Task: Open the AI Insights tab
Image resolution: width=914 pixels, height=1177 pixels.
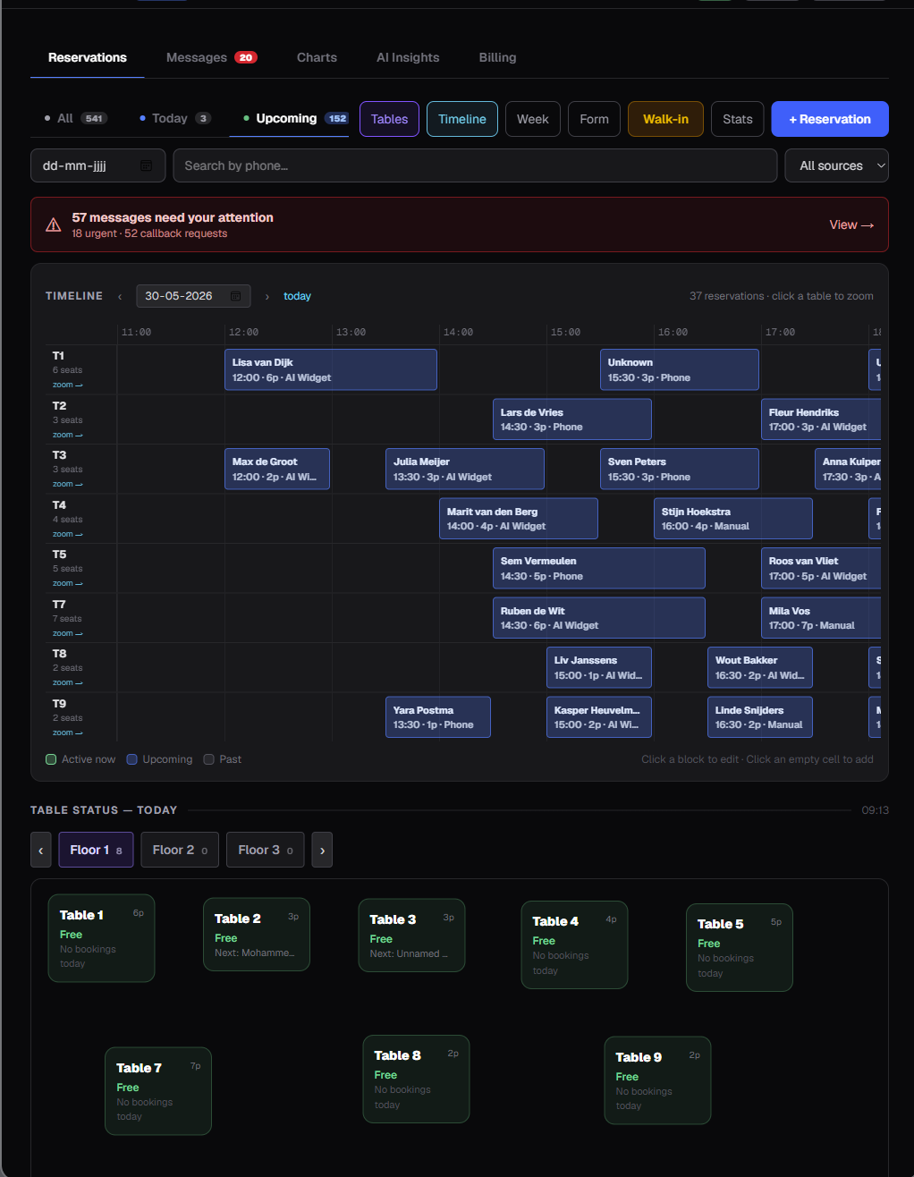Action: [408, 57]
